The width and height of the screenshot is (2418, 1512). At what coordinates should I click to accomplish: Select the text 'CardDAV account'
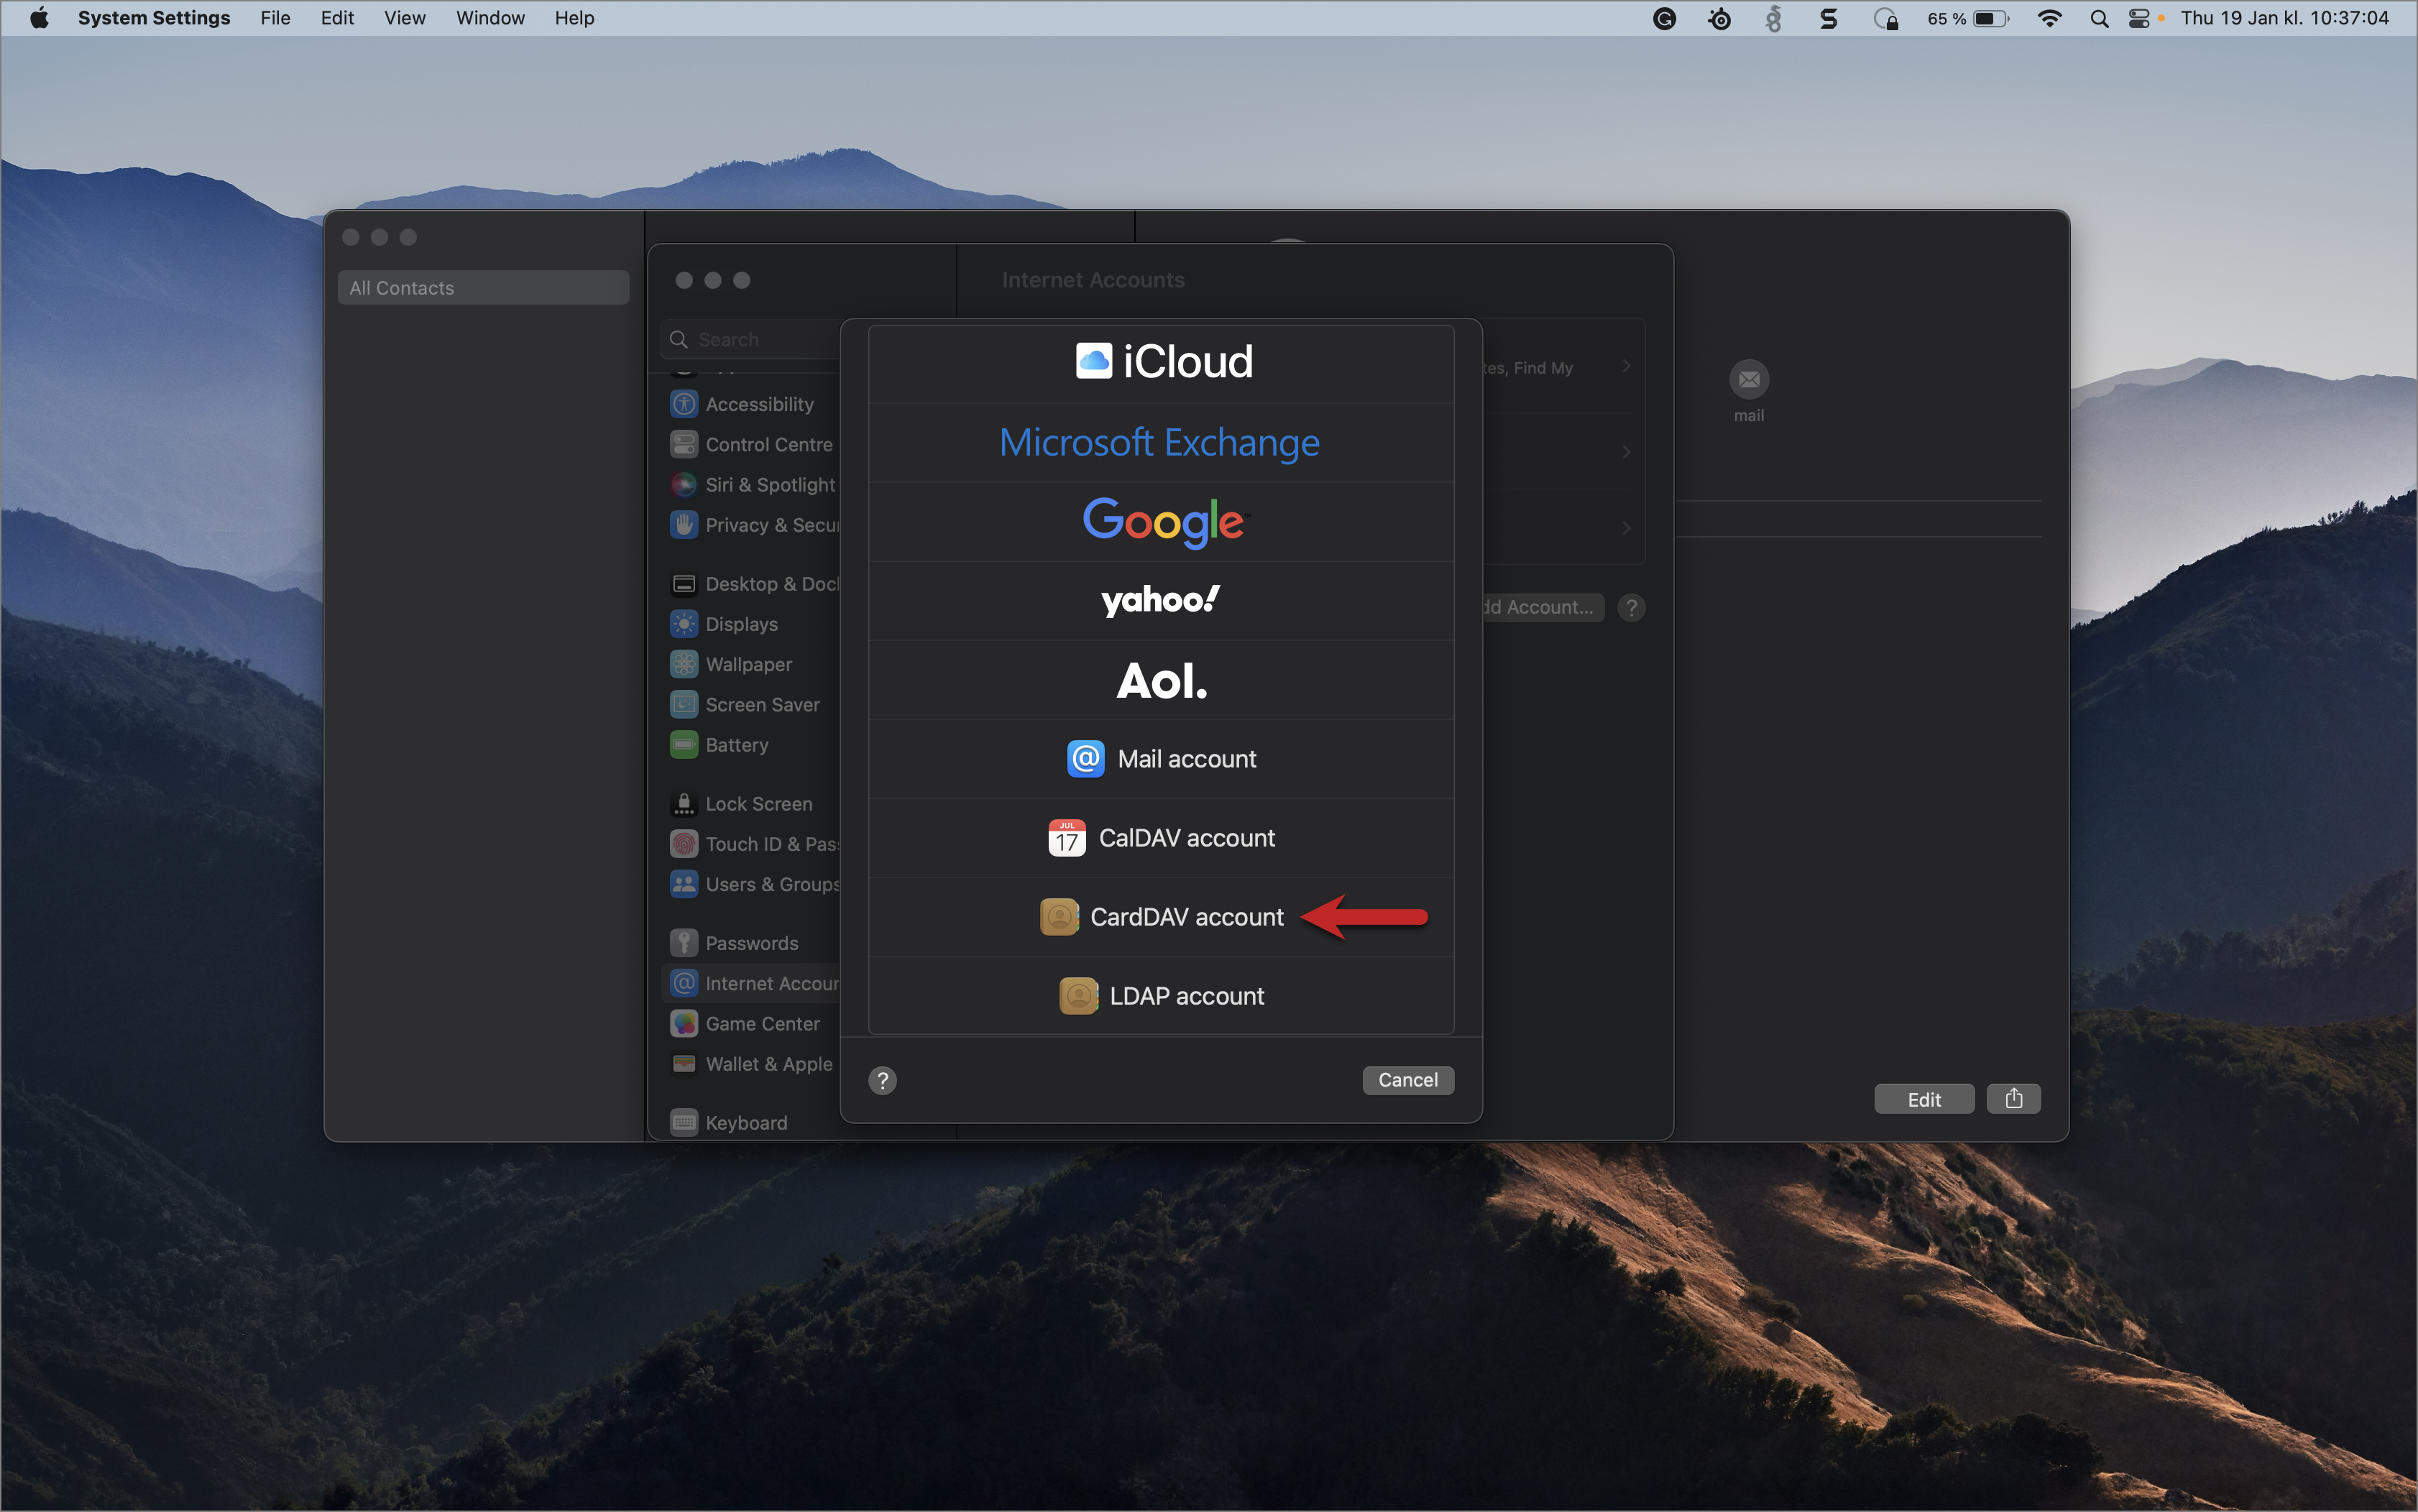click(x=1187, y=917)
